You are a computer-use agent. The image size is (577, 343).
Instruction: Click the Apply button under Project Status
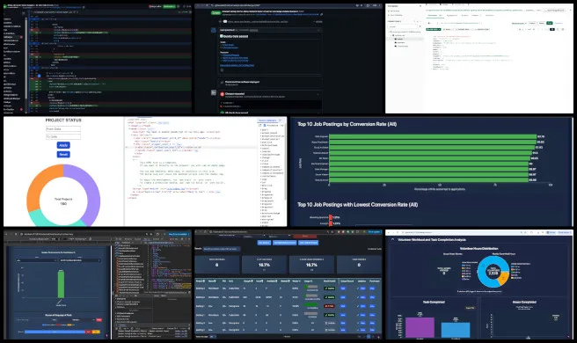(63, 145)
